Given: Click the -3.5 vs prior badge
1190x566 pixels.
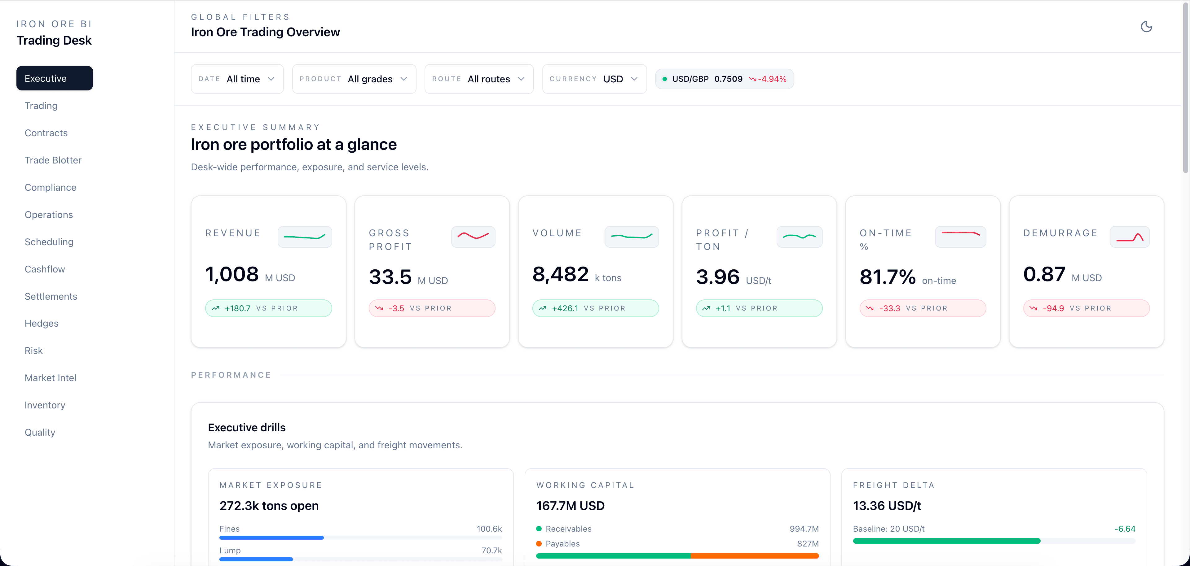Looking at the screenshot, I should point(432,308).
